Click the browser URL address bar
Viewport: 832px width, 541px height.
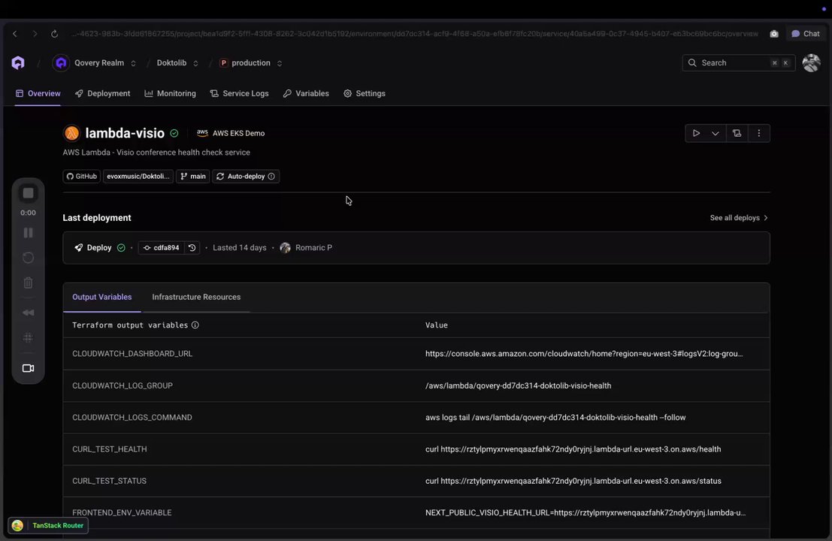coord(416,33)
